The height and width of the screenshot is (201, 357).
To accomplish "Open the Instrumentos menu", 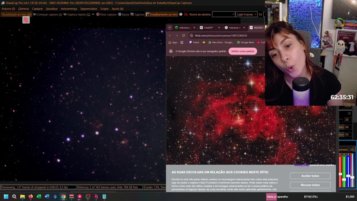I will tap(69, 9).
